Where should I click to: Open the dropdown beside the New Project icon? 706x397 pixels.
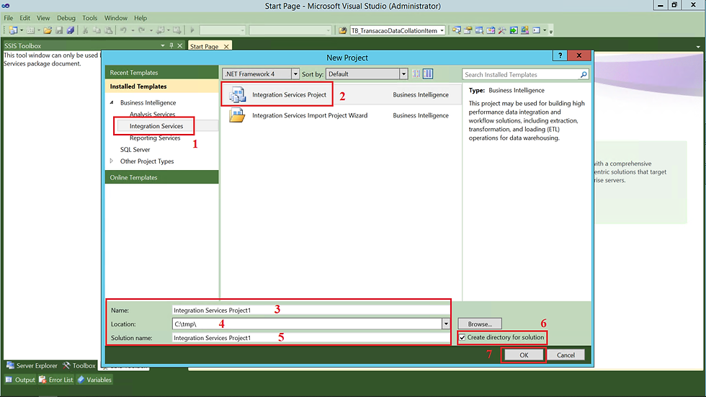coord(21,30)
